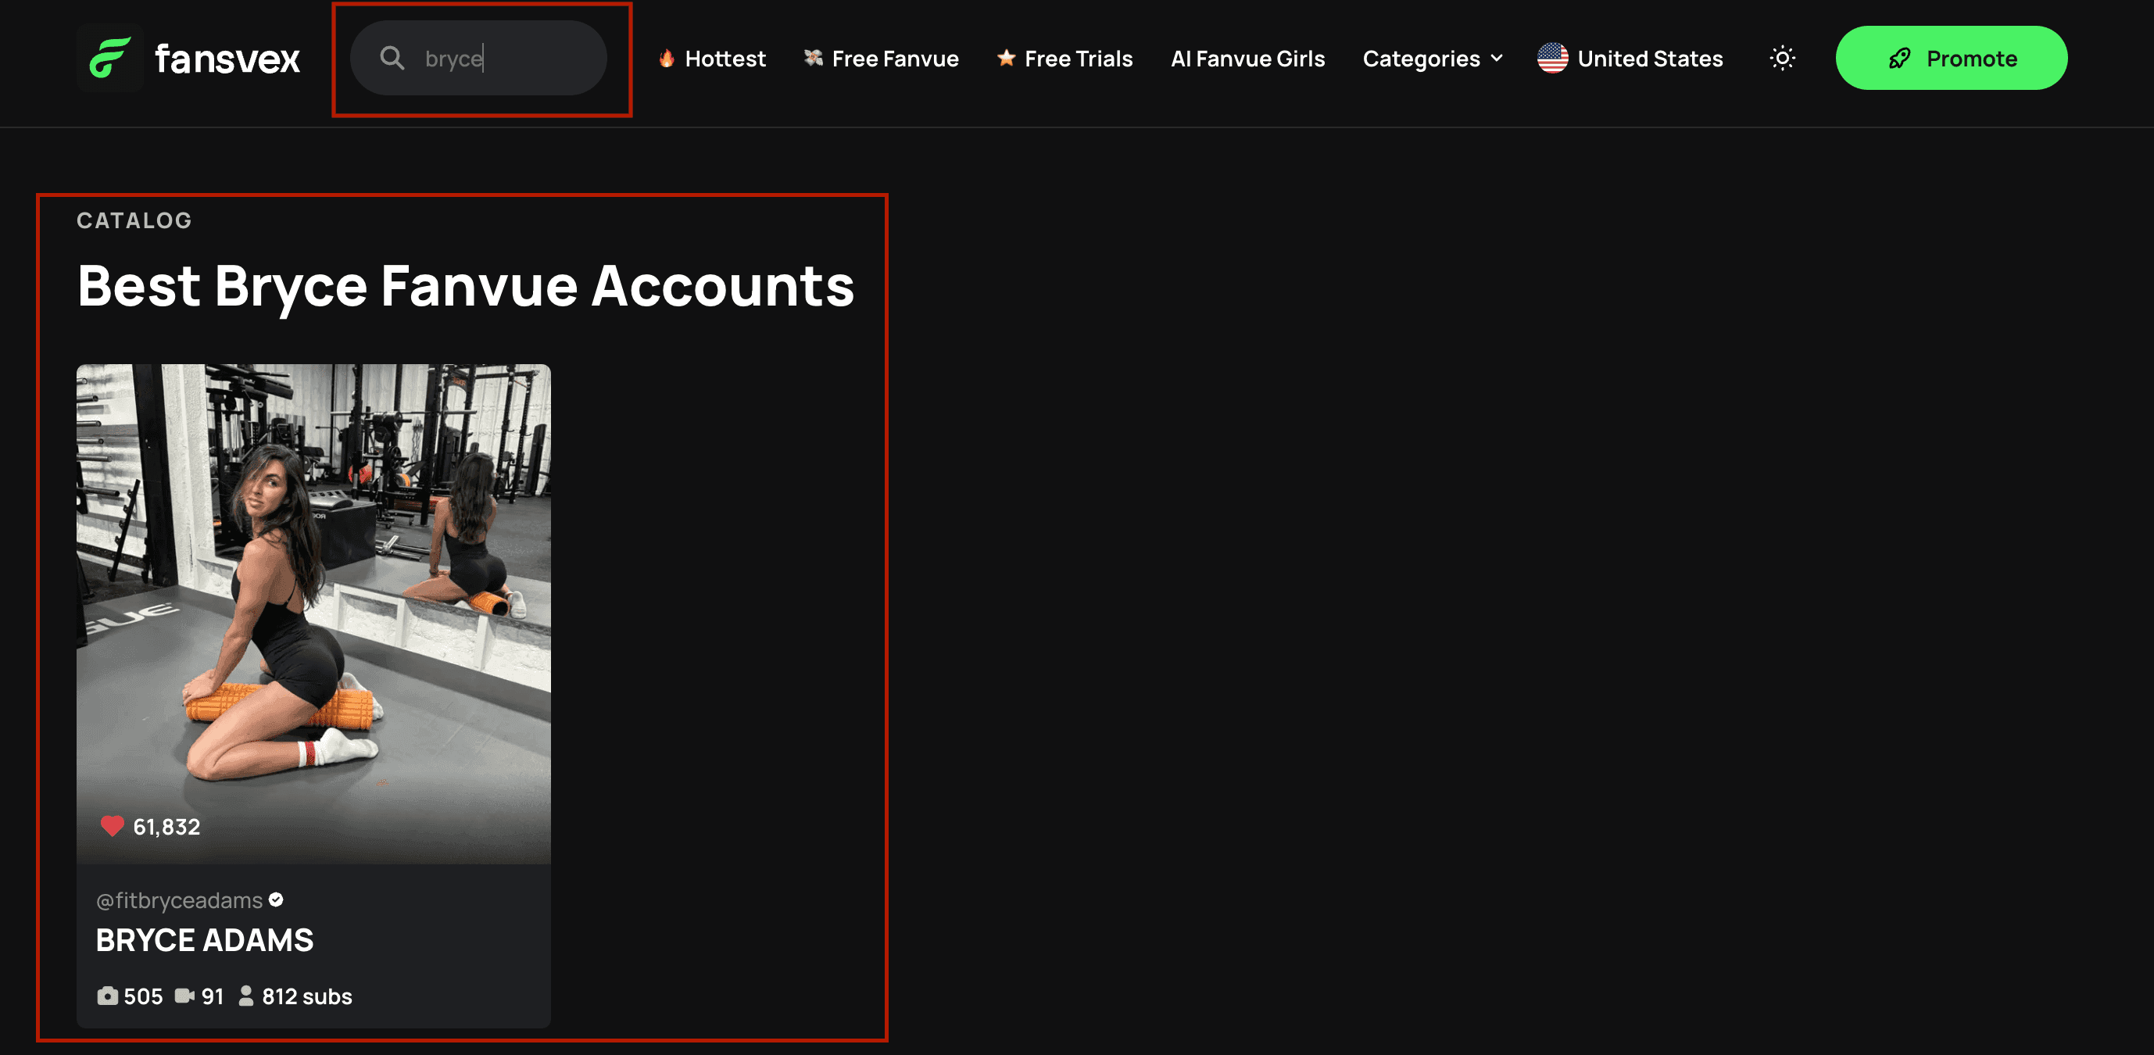
Task: Open the @fitbryceadams handle
Action: coord(180,900)
